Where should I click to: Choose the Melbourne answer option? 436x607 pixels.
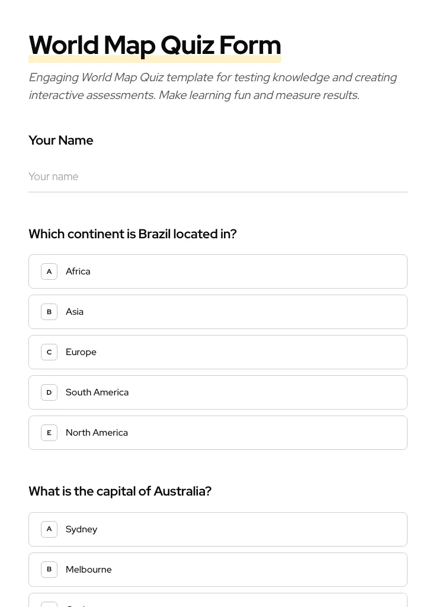(218, 569)
